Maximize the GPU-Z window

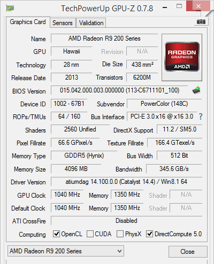click(179, 6)
